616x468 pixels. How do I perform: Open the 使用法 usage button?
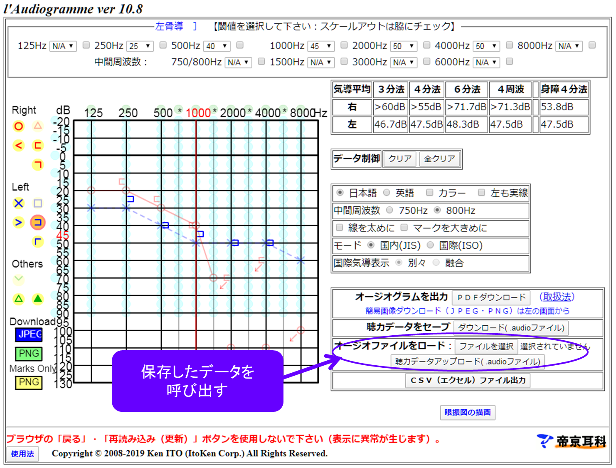pyautogui.click(x=22, y=454)
